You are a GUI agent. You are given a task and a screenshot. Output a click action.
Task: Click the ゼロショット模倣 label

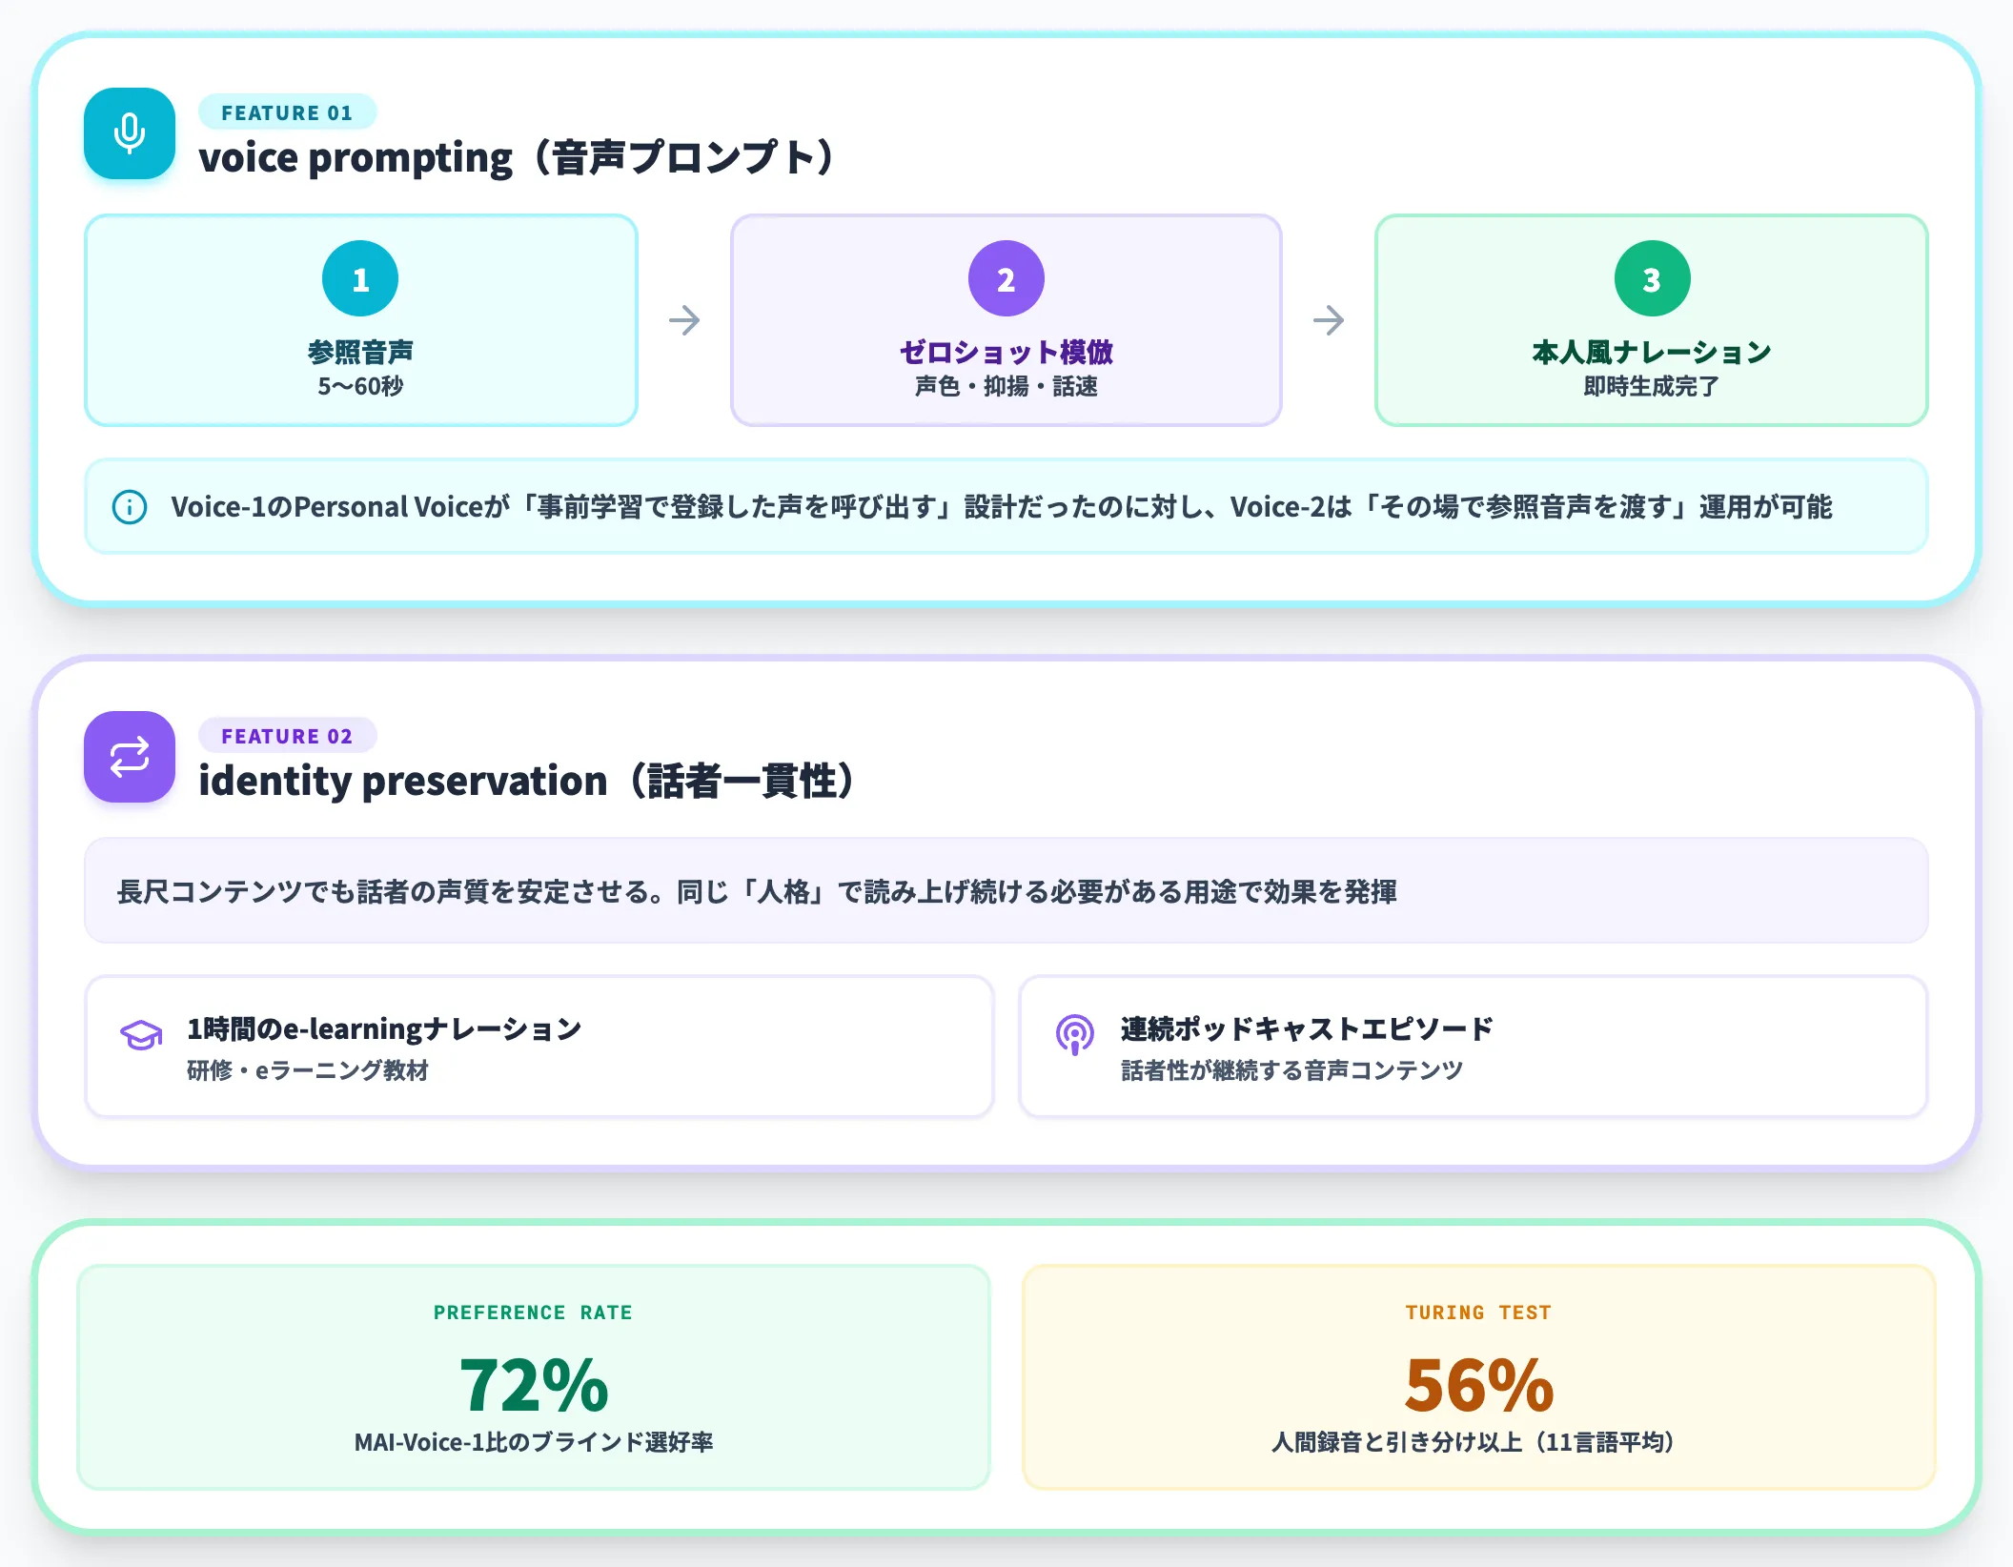[1006, 352]
